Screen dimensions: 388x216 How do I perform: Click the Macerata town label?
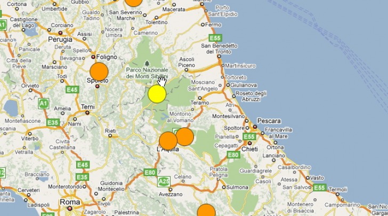174,10
